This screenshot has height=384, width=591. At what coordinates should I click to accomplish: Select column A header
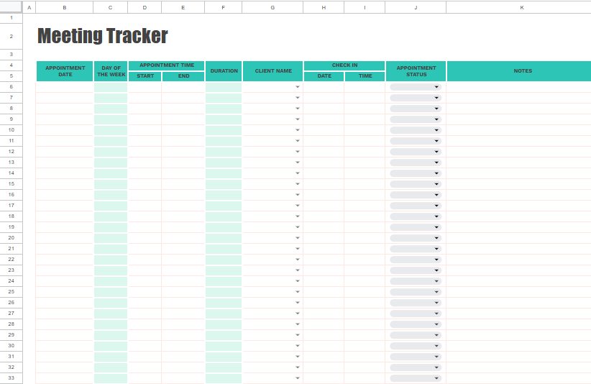pos(29,7)
